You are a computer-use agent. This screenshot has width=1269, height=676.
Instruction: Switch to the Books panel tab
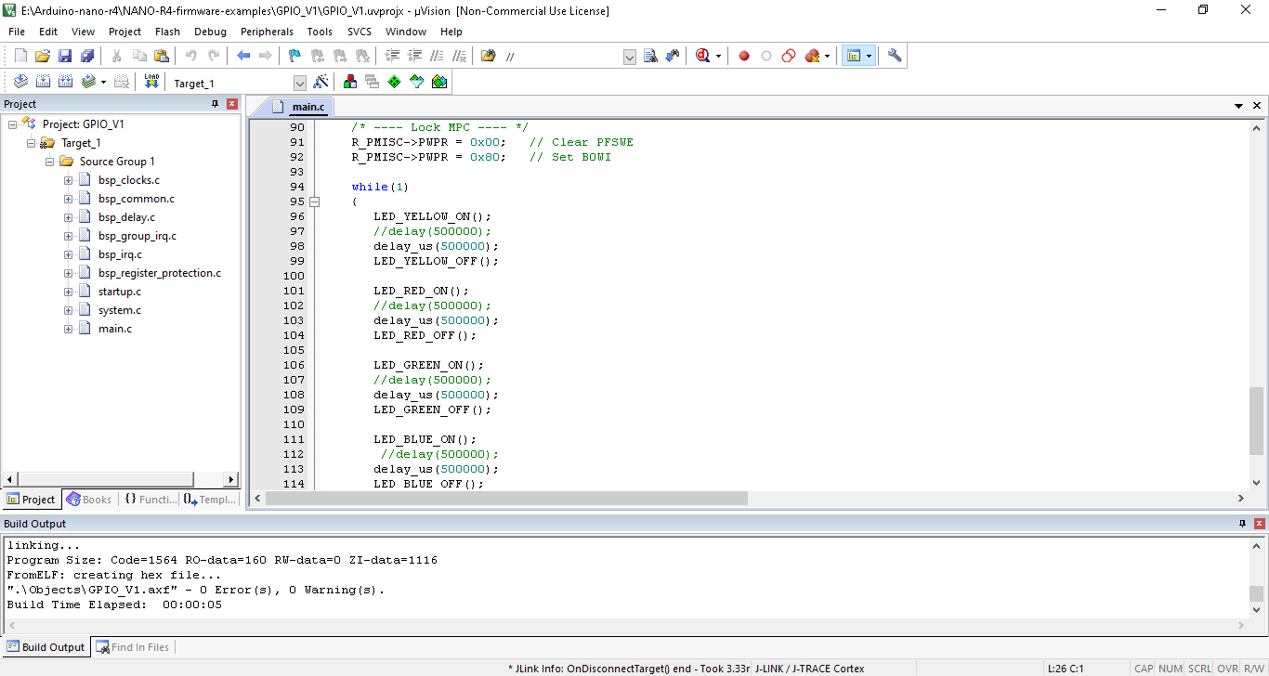click(89, 500)
